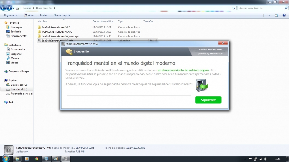
Task: Click Nueva carpeta in toolbar
Action: pos(62,15)
